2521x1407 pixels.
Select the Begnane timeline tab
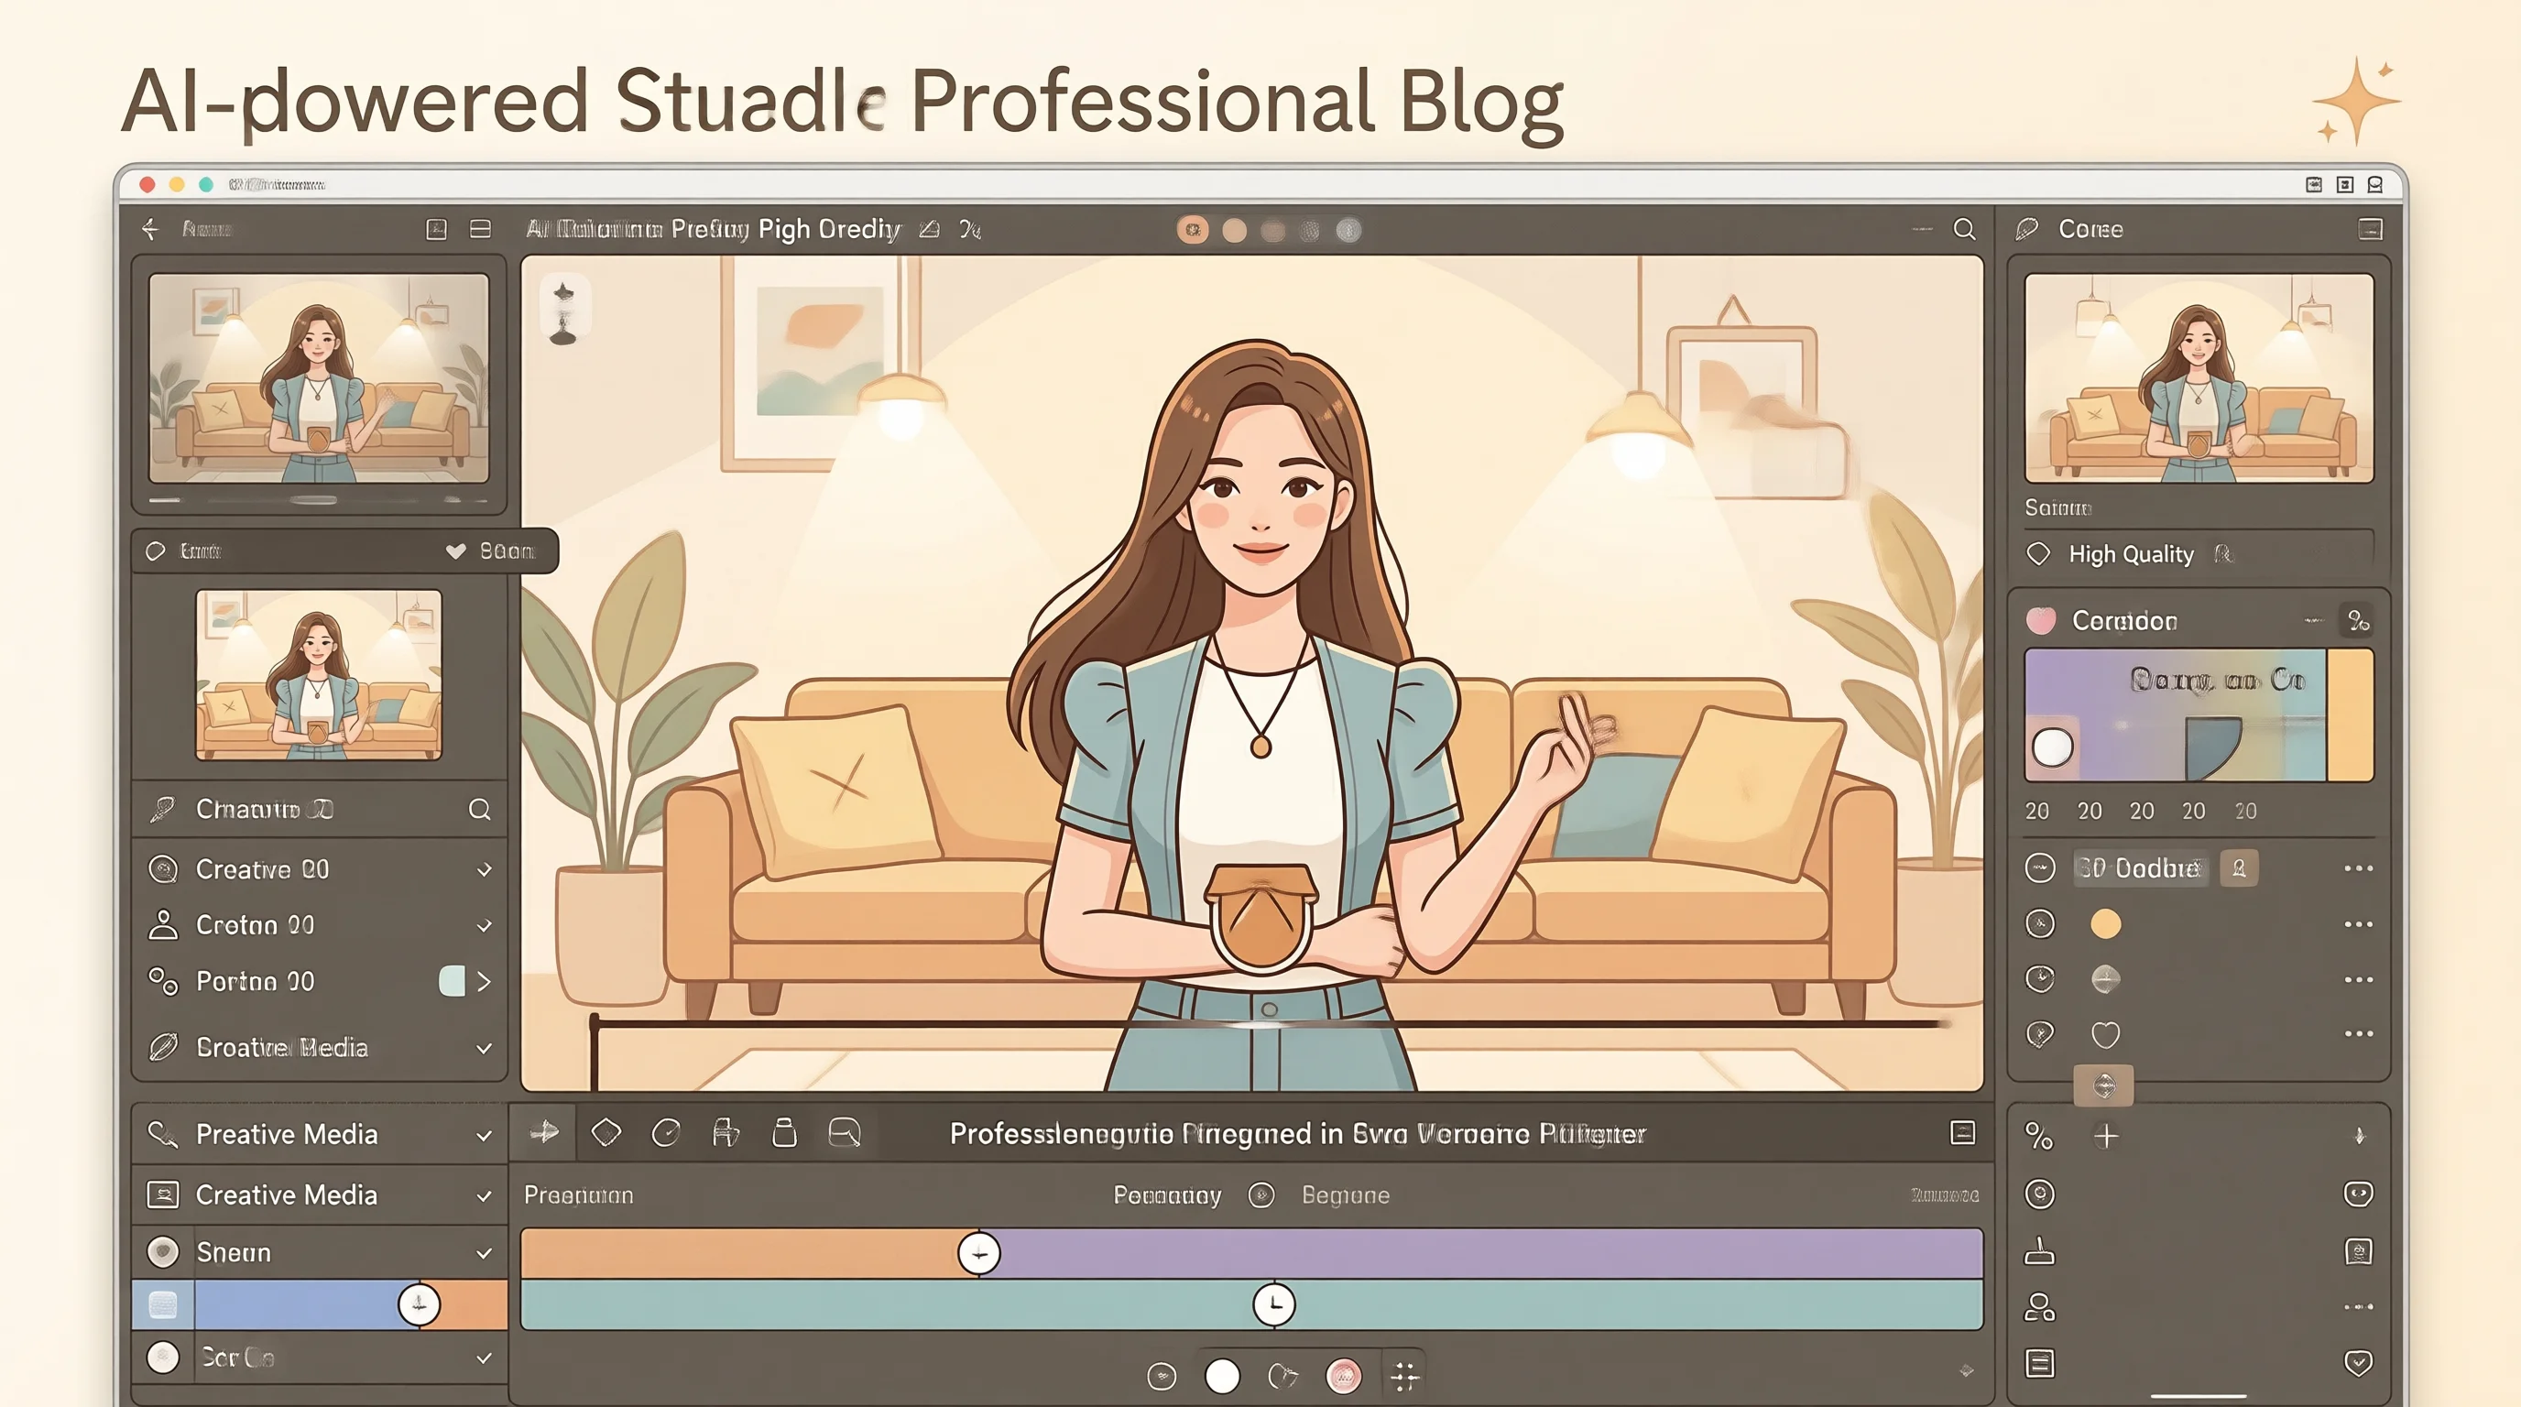point(1346,1194)
